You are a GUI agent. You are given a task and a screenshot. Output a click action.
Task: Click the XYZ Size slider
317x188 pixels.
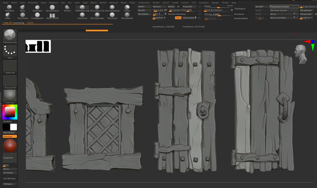(218, 14)
